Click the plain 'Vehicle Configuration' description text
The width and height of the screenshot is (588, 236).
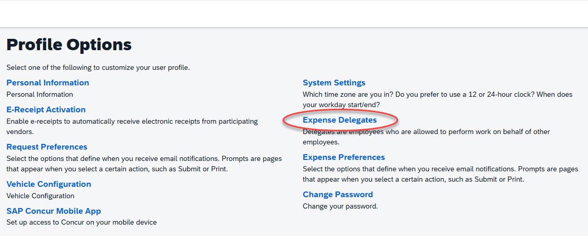click(x=40, y=196)
